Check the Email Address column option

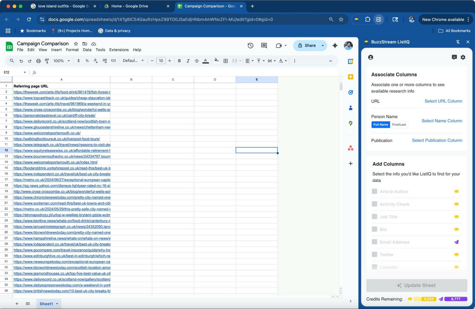[374, 242]
